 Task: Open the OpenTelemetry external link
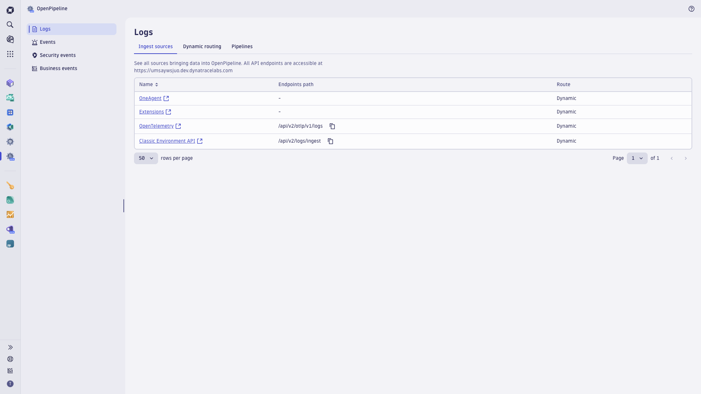[x=178, y=126]
